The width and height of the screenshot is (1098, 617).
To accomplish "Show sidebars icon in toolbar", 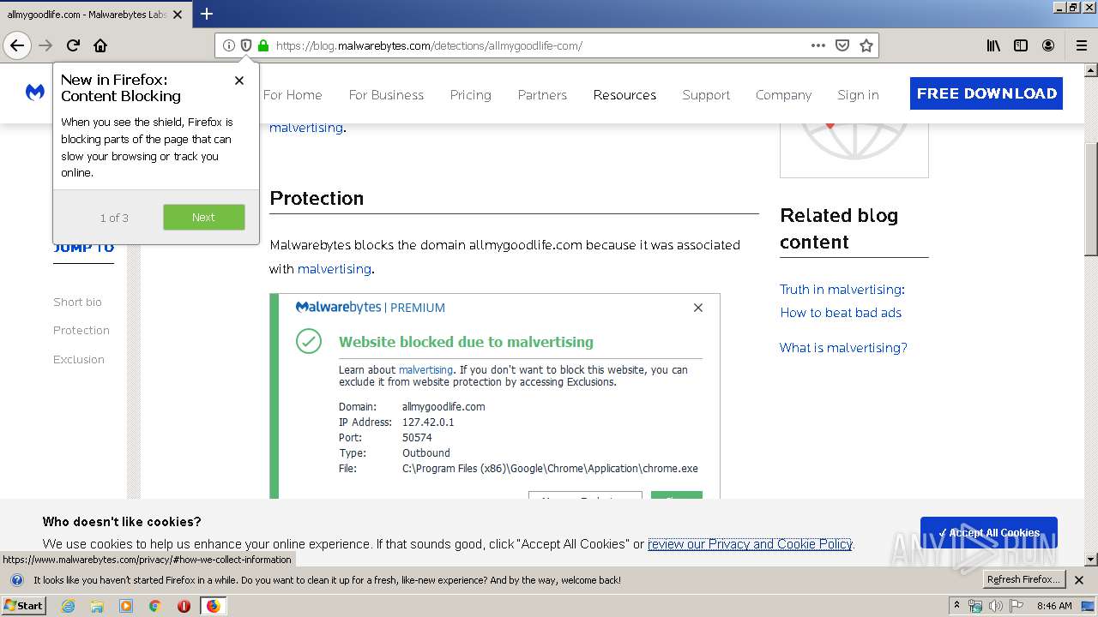I will click(1021, 45).
